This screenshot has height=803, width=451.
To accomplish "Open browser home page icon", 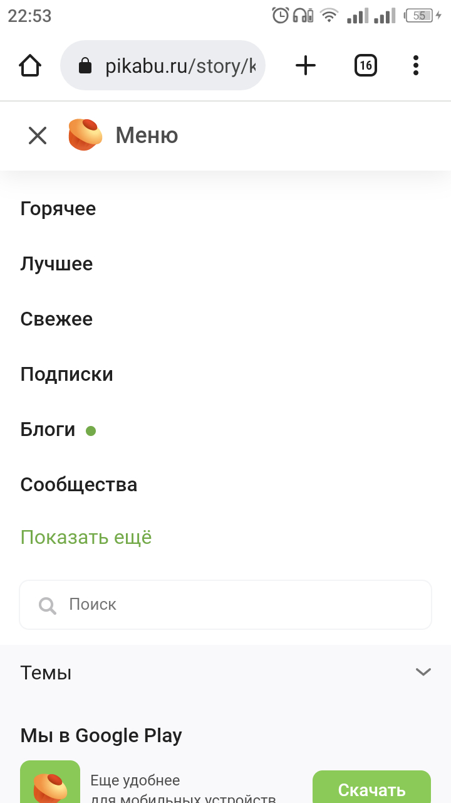I will pyautogui.click(x=30, y=65).
